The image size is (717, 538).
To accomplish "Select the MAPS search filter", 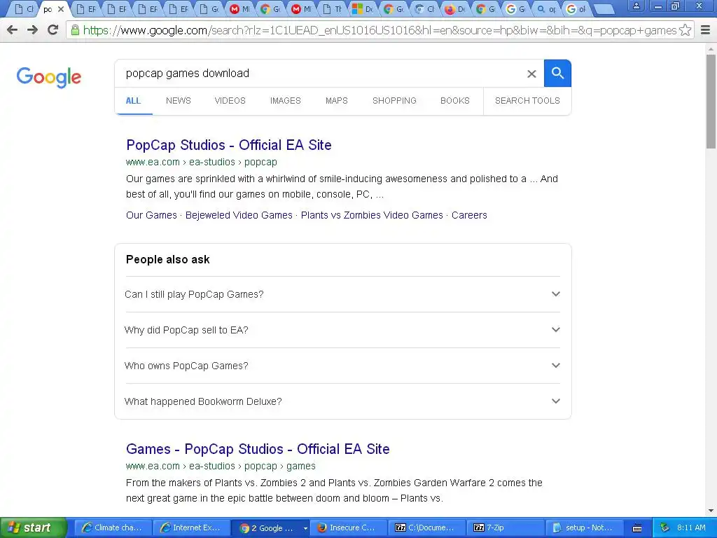I will click(x=337, y=101).
